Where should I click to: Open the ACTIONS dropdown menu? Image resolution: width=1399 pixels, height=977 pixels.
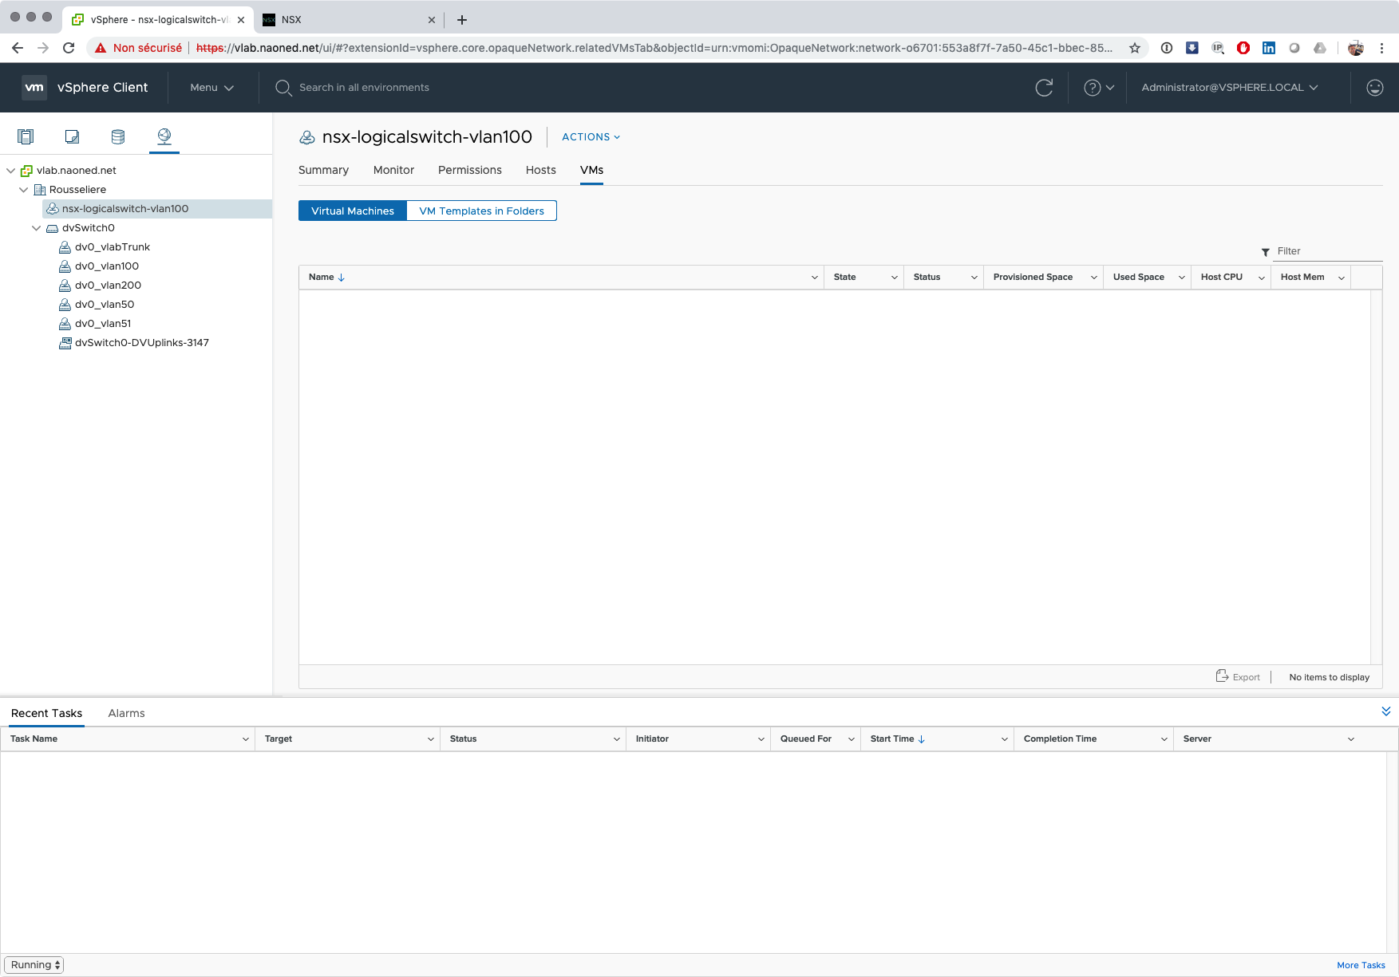click(x=591, y=137)
